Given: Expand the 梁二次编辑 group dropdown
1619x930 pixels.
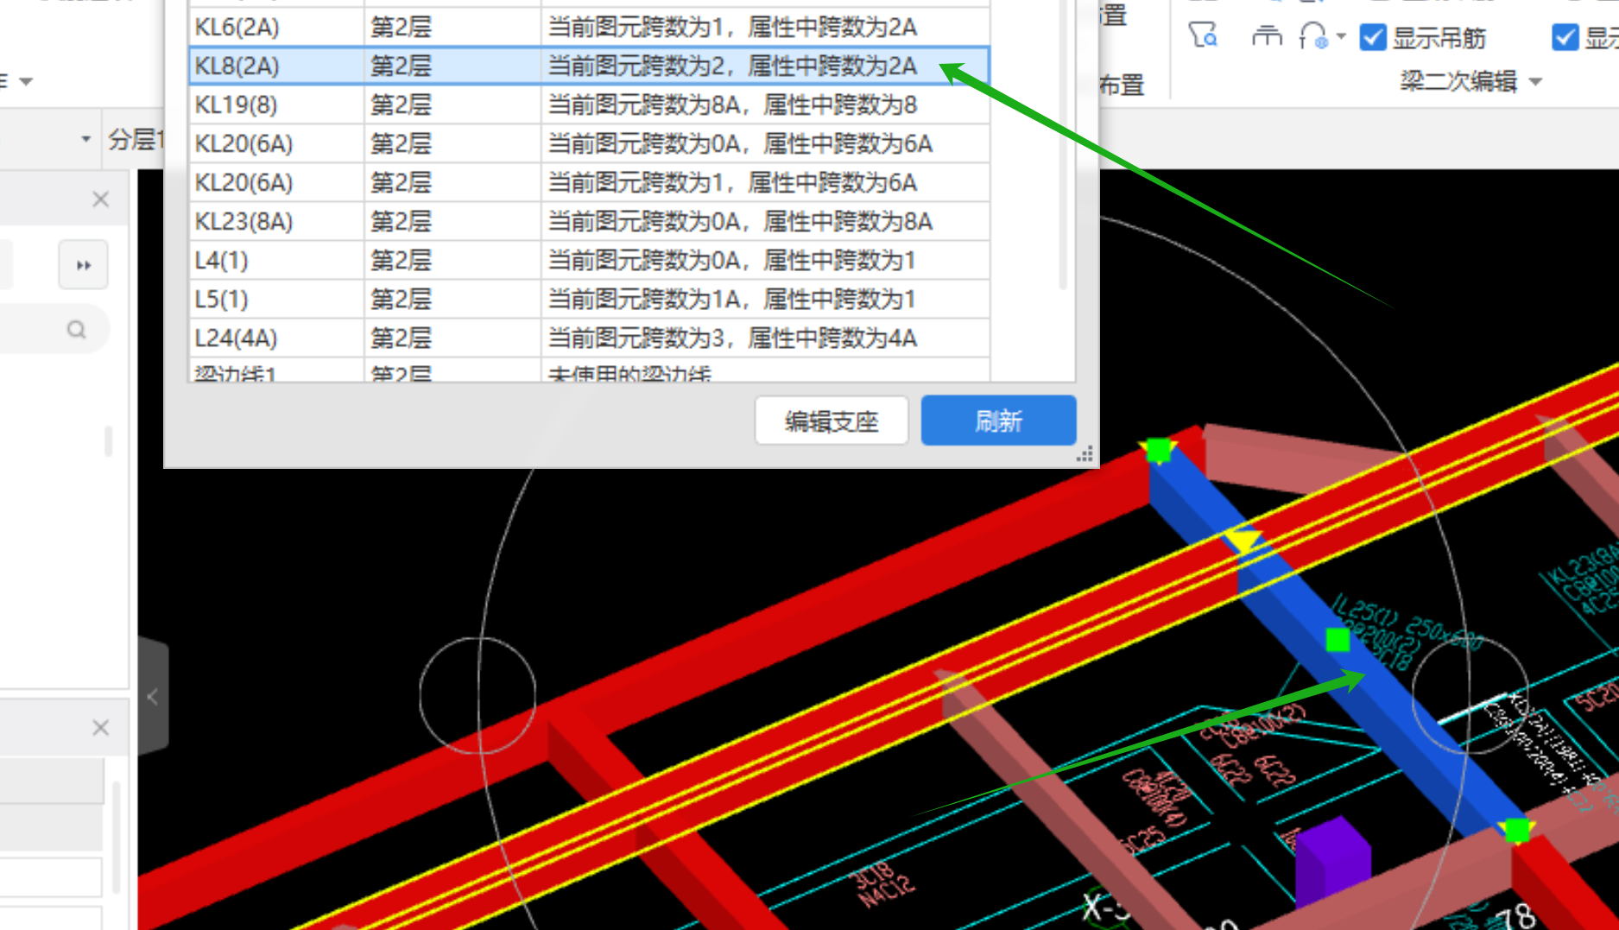Looking at the screenshot, I should tap(1535, 82).
